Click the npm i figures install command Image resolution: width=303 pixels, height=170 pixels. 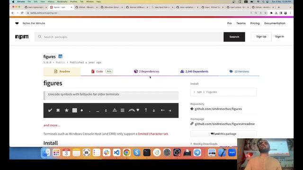(223, 92)
